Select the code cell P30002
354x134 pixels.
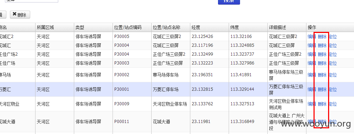coord(122,75)
